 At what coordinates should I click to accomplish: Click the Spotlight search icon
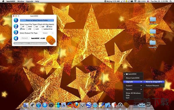pyautogui.click(x=171, y=1)
